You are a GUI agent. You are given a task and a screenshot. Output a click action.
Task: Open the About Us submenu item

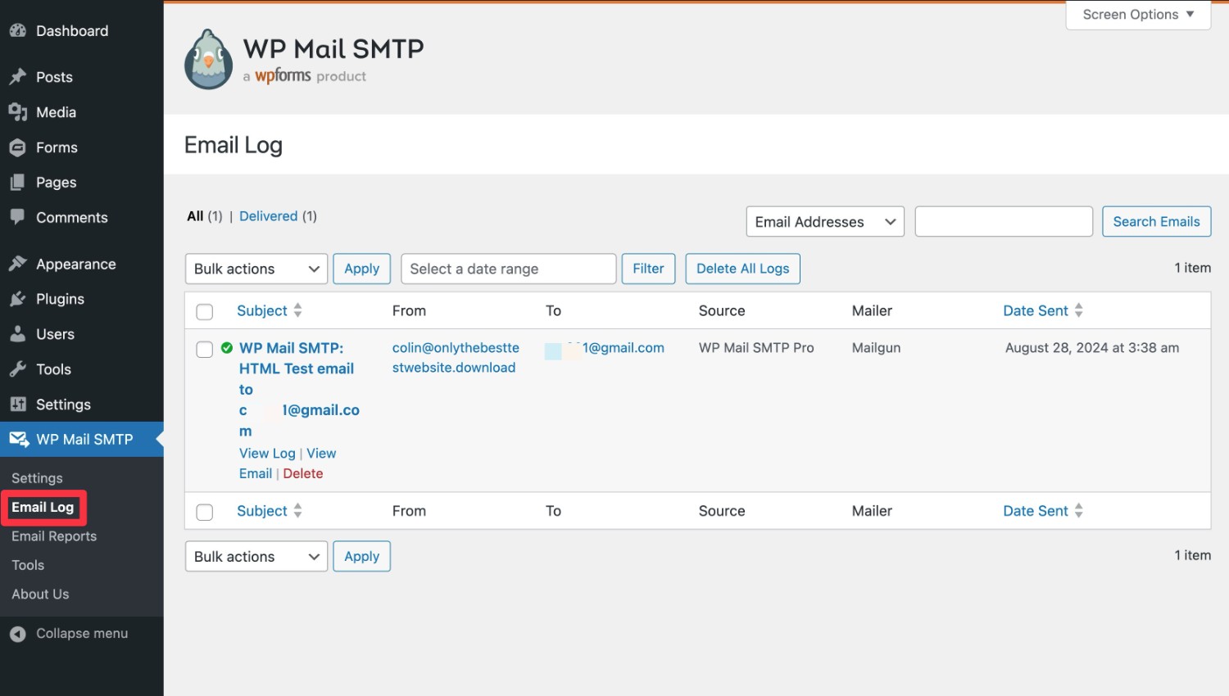coord(40,594)
